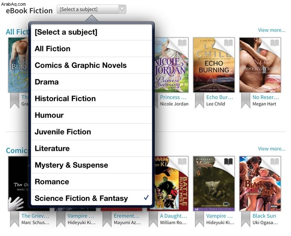This screenshot has width=291, height=236.
Task: Open the Echo Burning book cover
Action: (x=214, y=65)
